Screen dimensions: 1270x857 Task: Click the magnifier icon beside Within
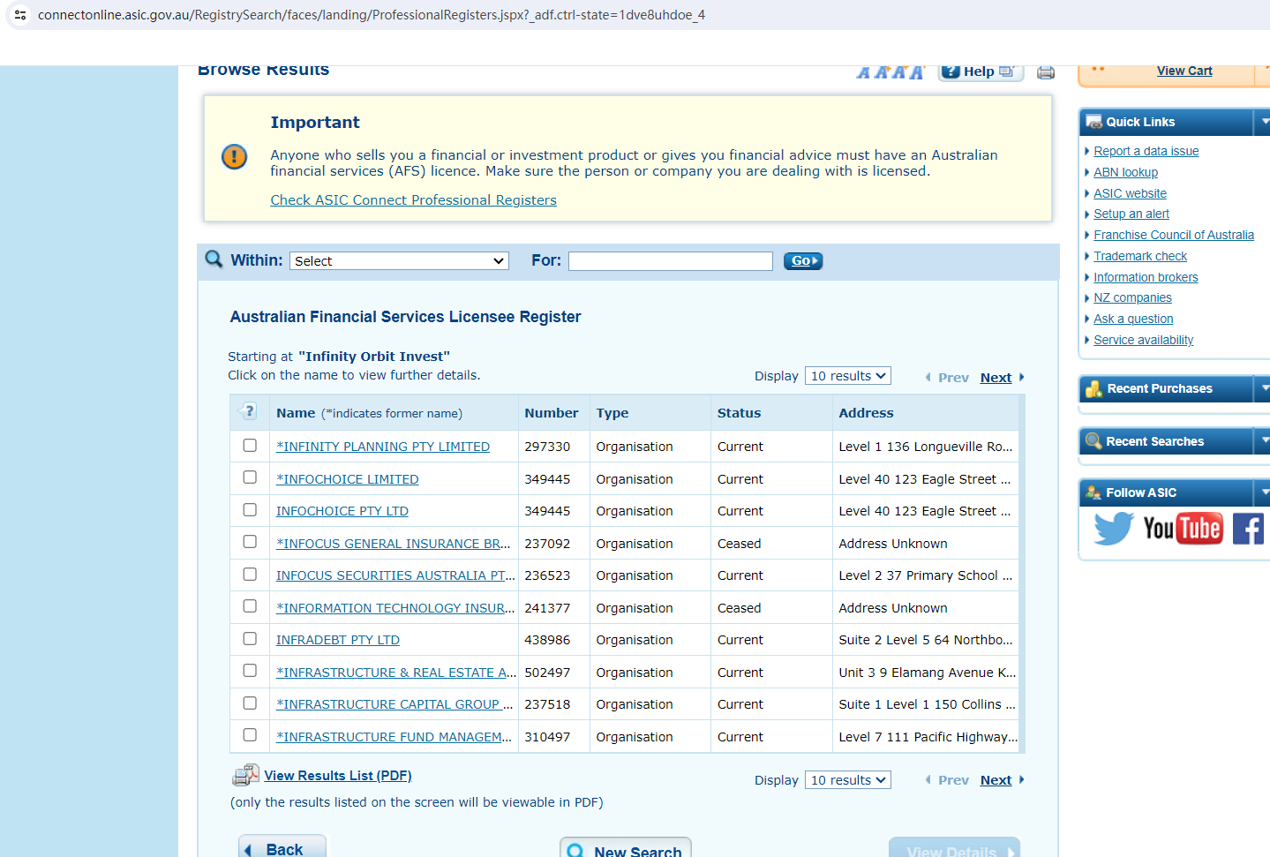coord(214,259)
